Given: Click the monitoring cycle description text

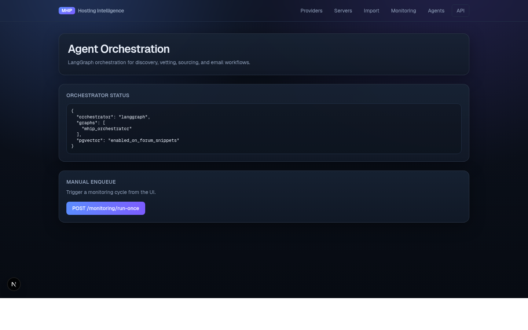Looking at the screenshot, I should pos(111,192).
